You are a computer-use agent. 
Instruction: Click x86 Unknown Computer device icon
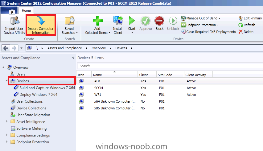[x=81, y=108]
